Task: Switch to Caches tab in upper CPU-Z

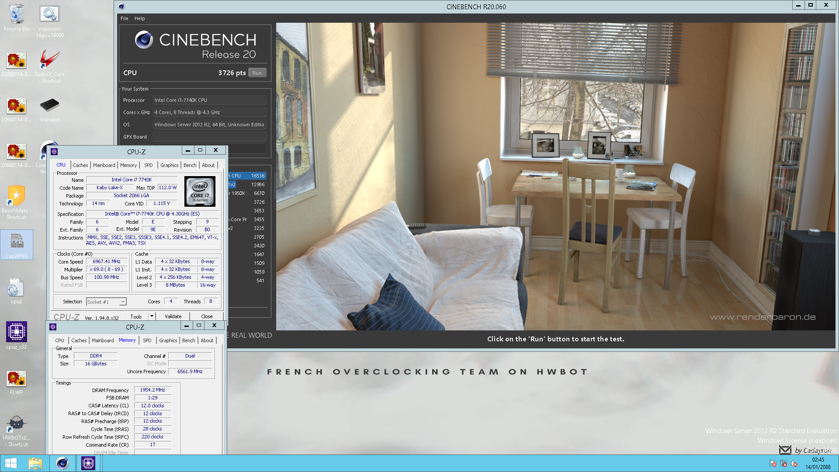Action: click(x=80, y=165)
